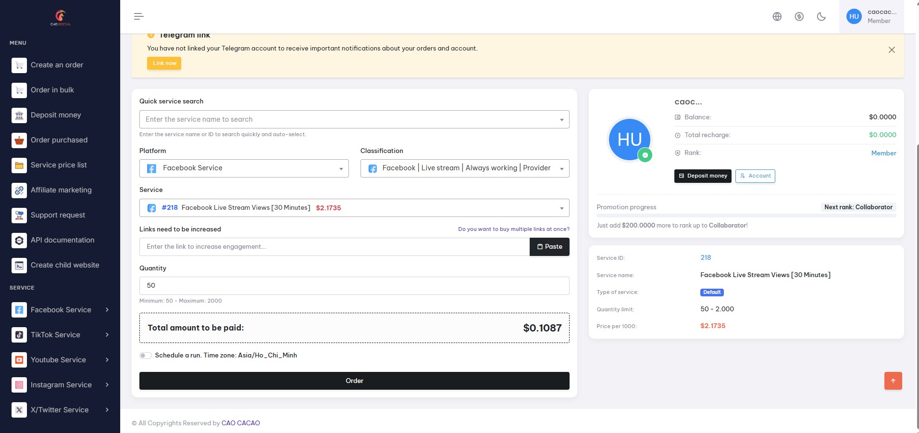This screenshot has width=919, height=433.
Task: Click the Order purchased basket icon
Action: coord(19,140)
